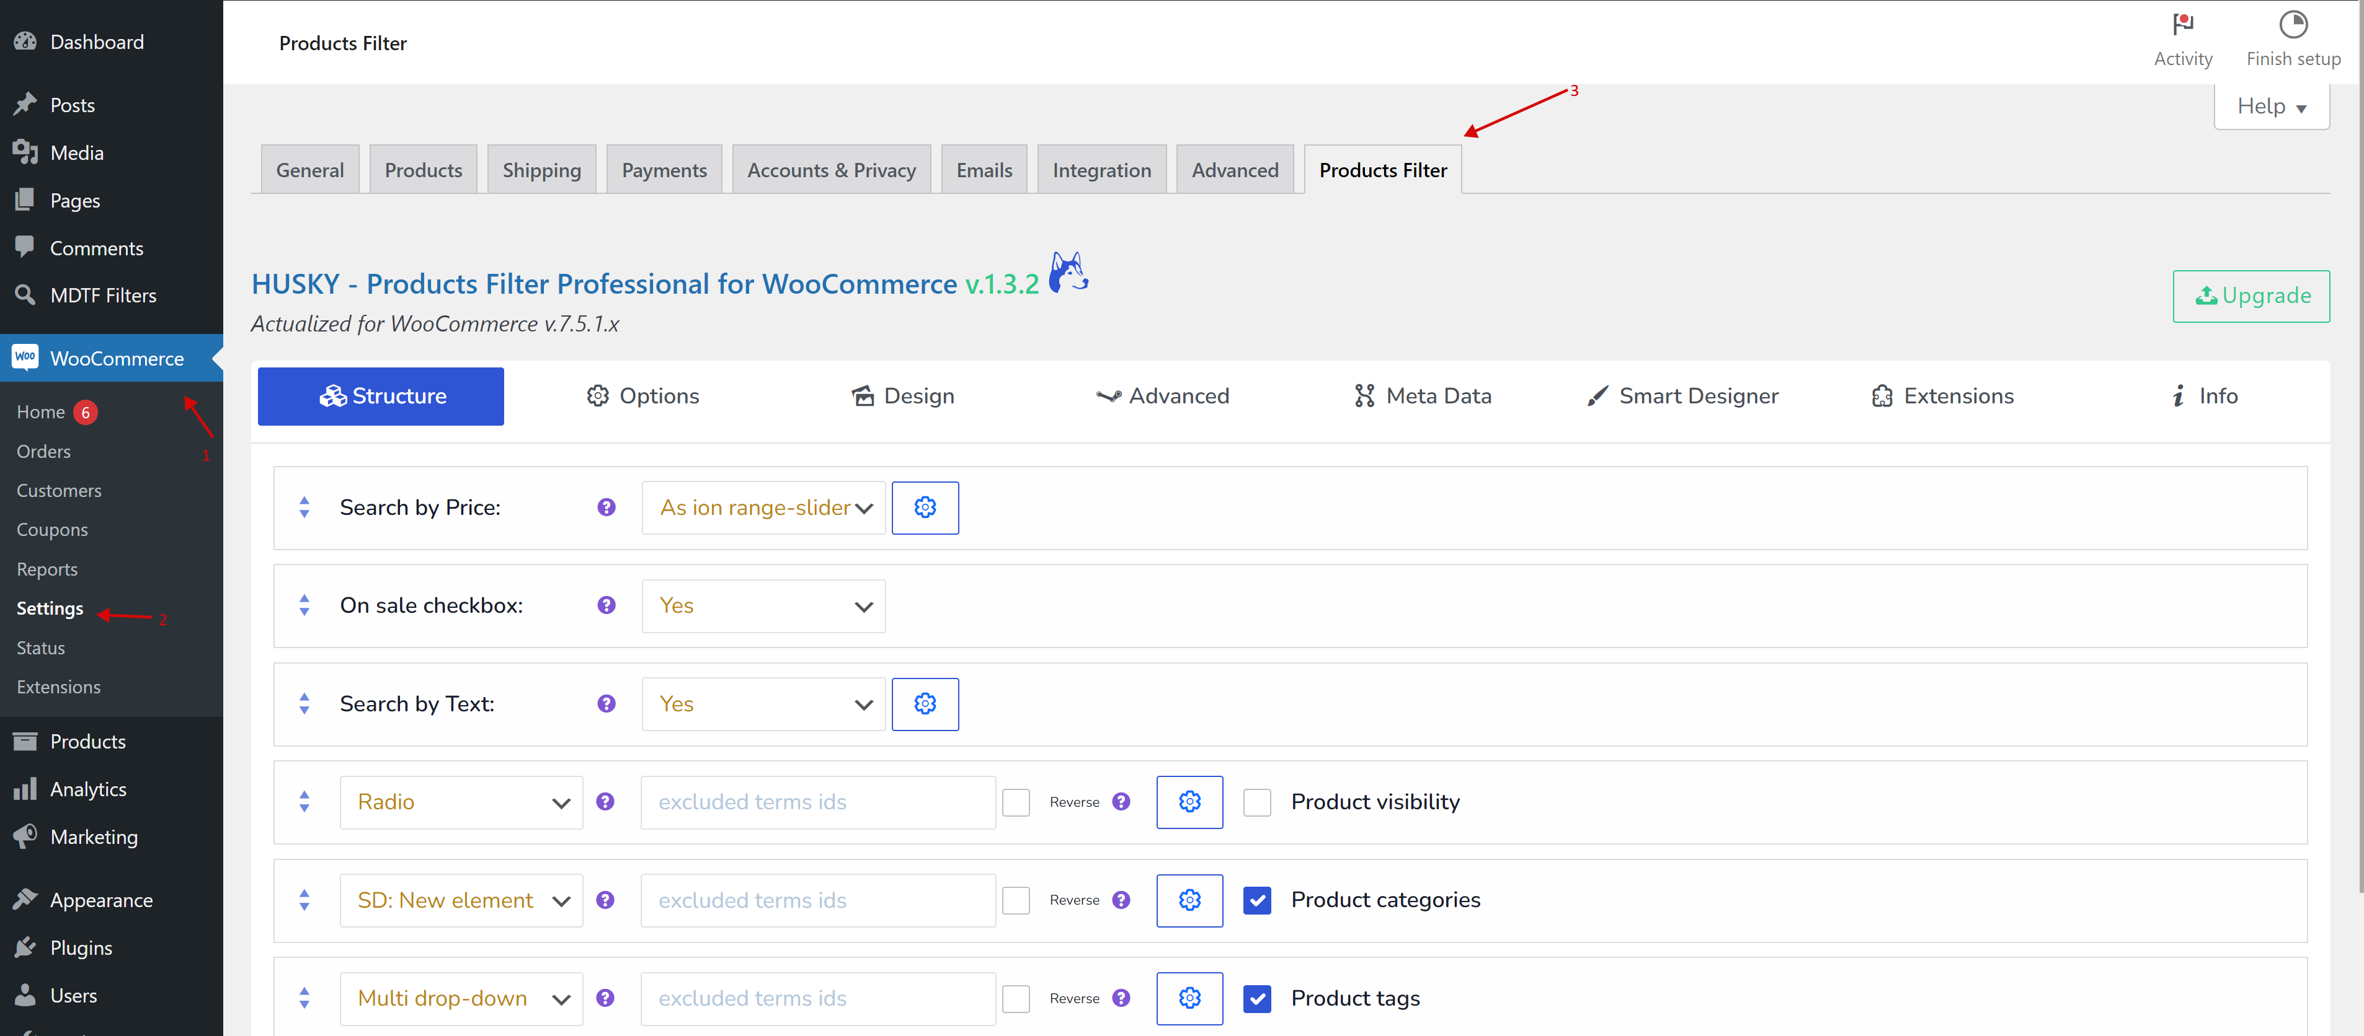This screenshot has width=2364, height=1036.
Task: Switch to the Shipping settings tab
Action: click(x=541, y=170)
